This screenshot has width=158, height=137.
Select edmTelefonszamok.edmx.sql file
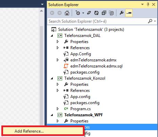coord(96,66)
